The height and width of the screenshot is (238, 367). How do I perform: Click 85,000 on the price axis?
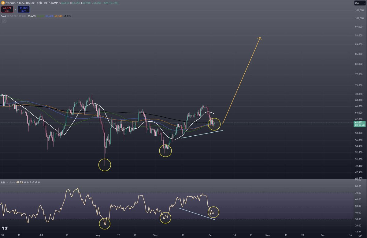click(358, 54)
